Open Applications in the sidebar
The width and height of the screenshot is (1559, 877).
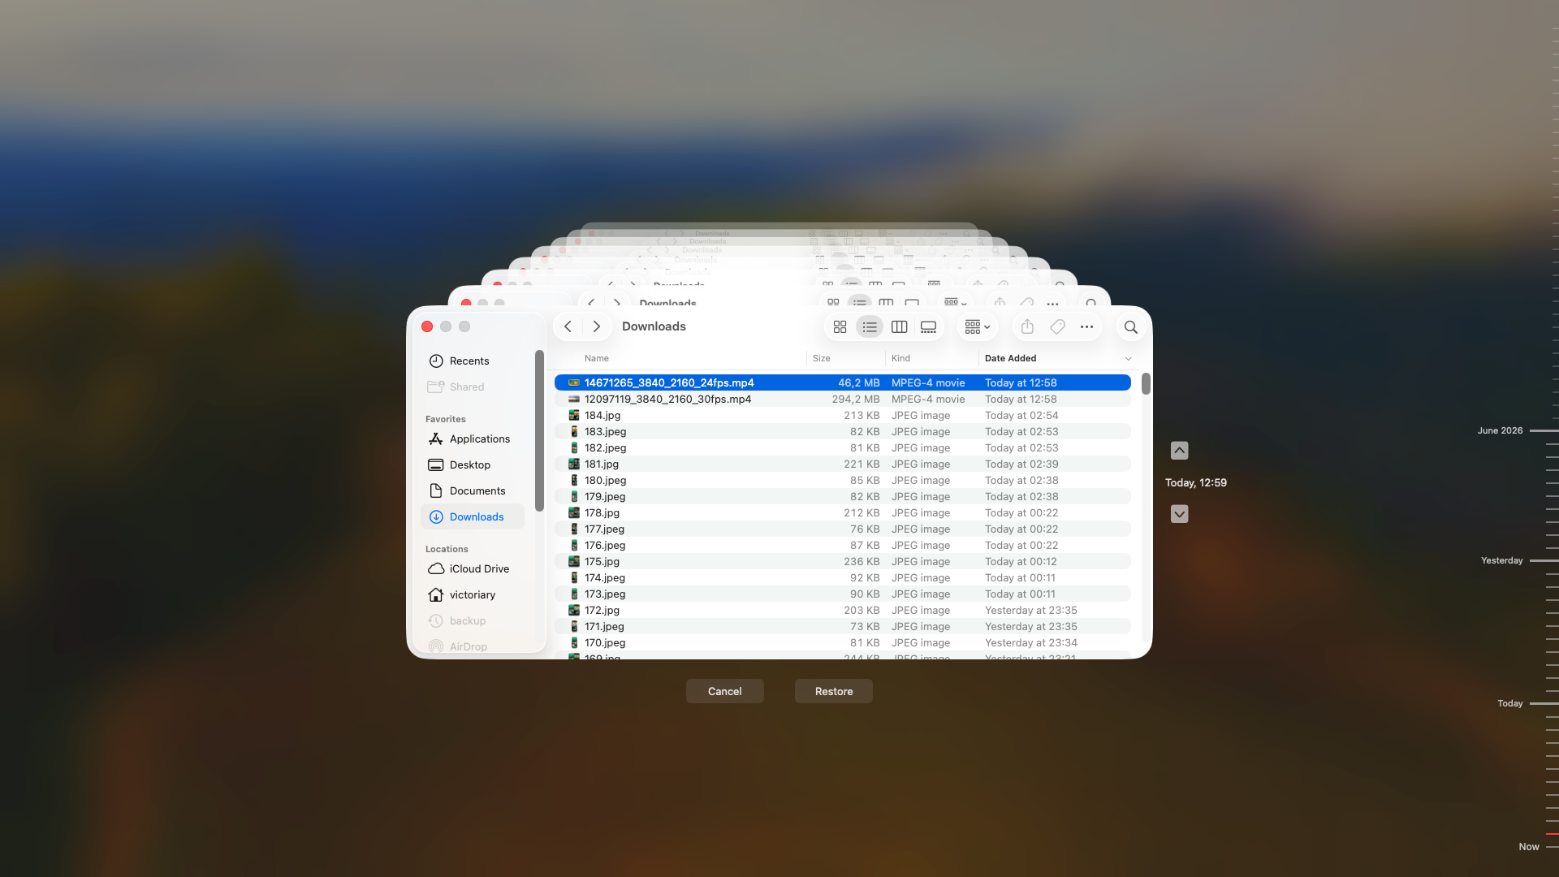point(473,438)
